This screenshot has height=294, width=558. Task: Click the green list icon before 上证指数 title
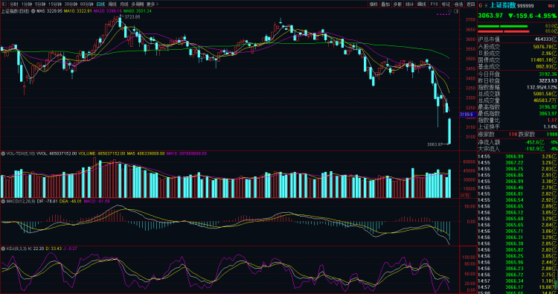(x=486, y=5)
